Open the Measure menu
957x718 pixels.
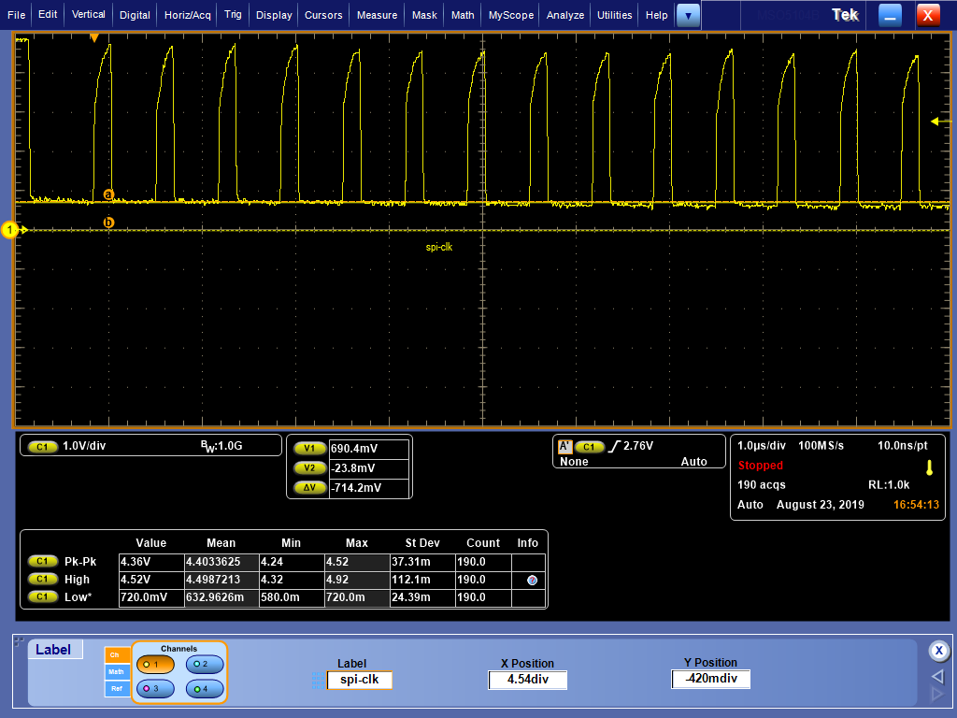(x=377, y=15)
